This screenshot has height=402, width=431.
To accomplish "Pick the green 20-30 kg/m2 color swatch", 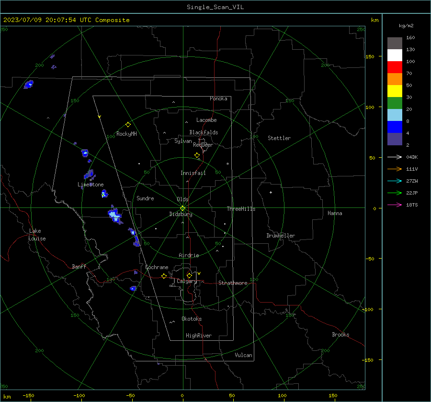I will 395,103.
